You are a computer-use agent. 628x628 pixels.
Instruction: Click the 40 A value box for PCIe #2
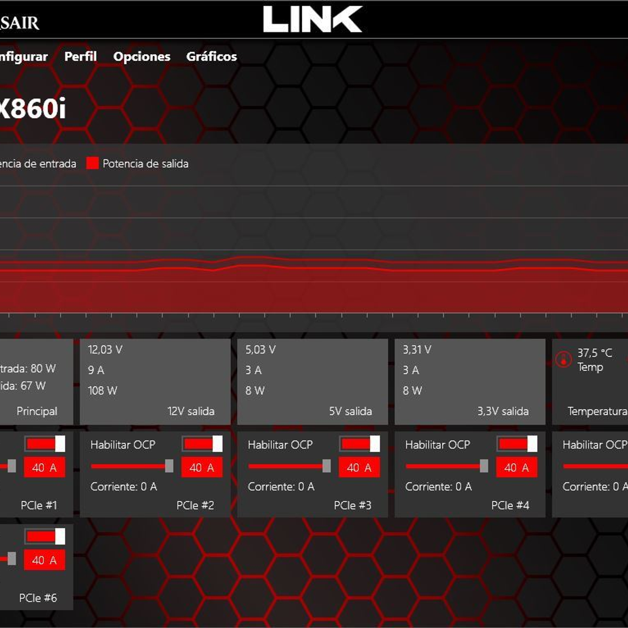coord(202,467)
